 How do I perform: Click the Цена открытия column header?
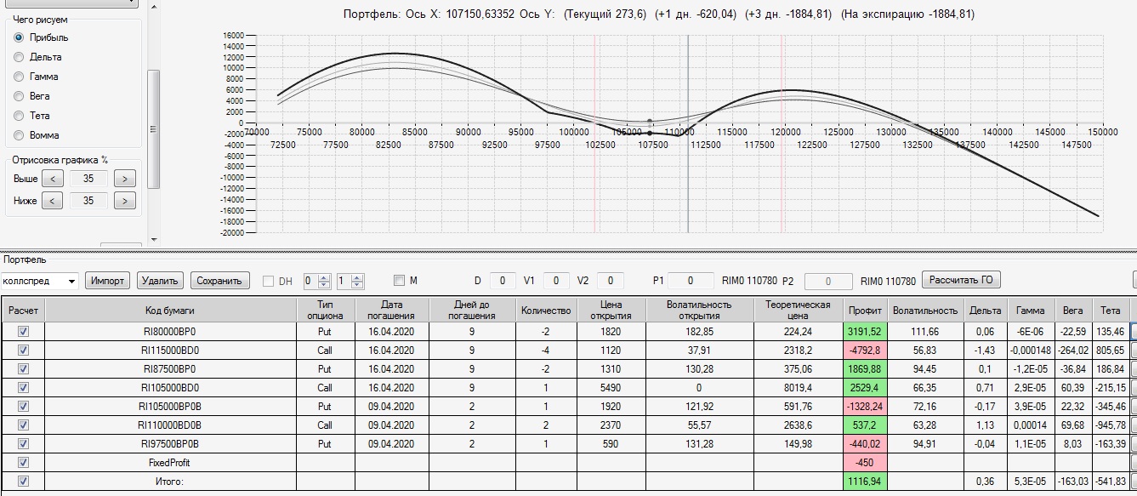click(x=611, y=310)
